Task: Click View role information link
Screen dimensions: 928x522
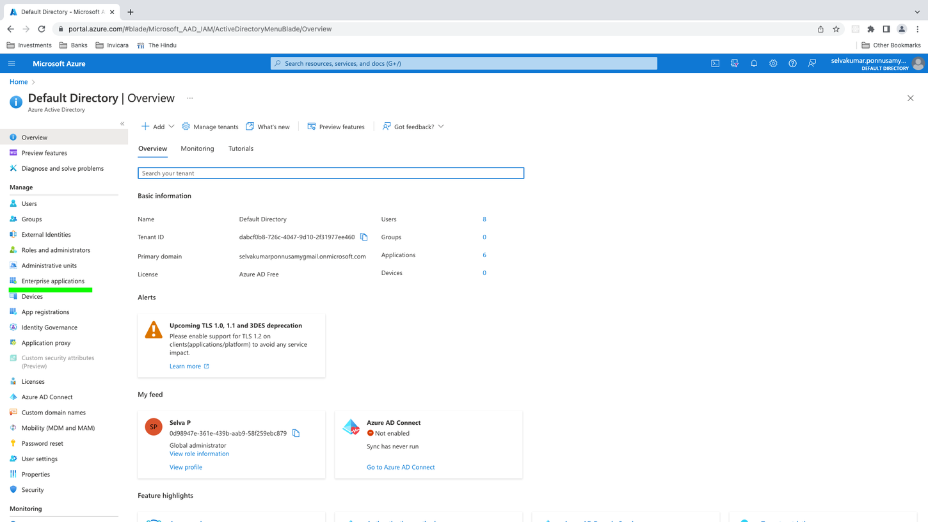Action: click(x=199, y=454)
